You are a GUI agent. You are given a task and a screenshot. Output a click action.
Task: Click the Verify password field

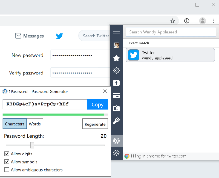coord(80,73)
